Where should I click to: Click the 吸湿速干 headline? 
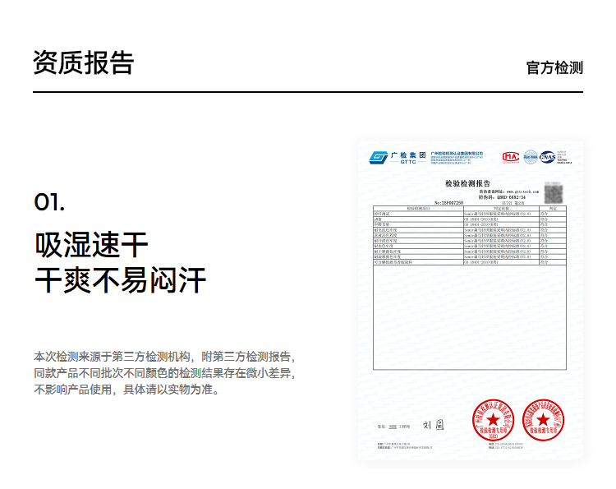tap(91, 245)
